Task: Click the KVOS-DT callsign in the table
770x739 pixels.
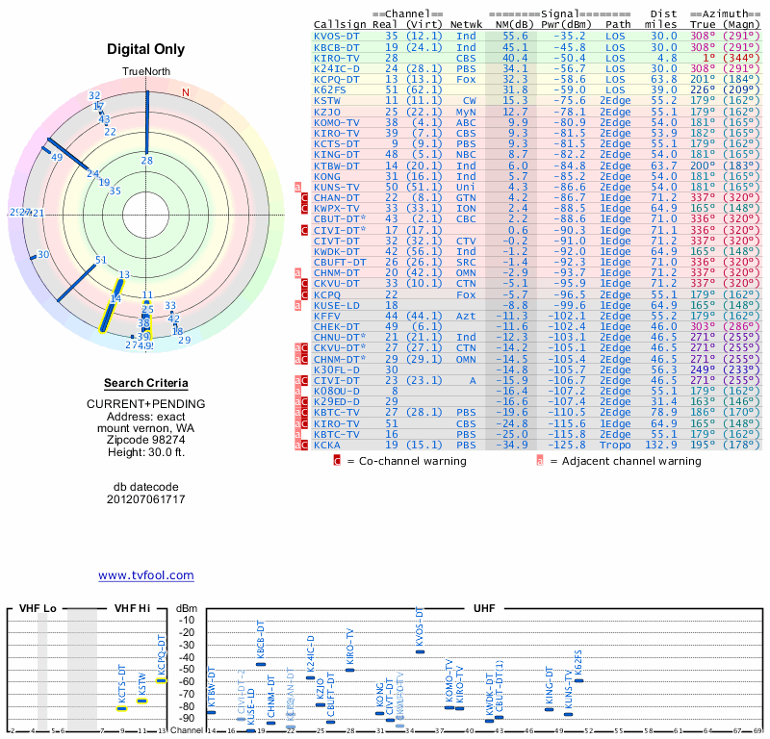Action: (x=339, y=36)
